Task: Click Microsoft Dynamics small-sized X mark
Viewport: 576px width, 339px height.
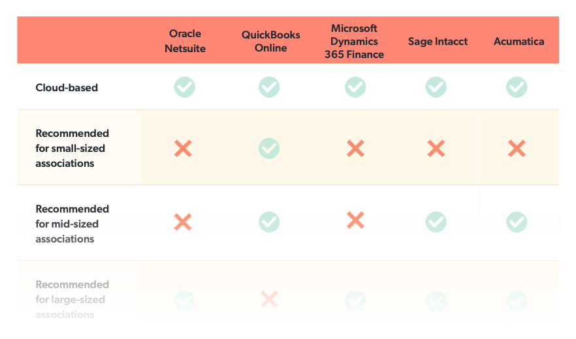Action: click(355, 149)
